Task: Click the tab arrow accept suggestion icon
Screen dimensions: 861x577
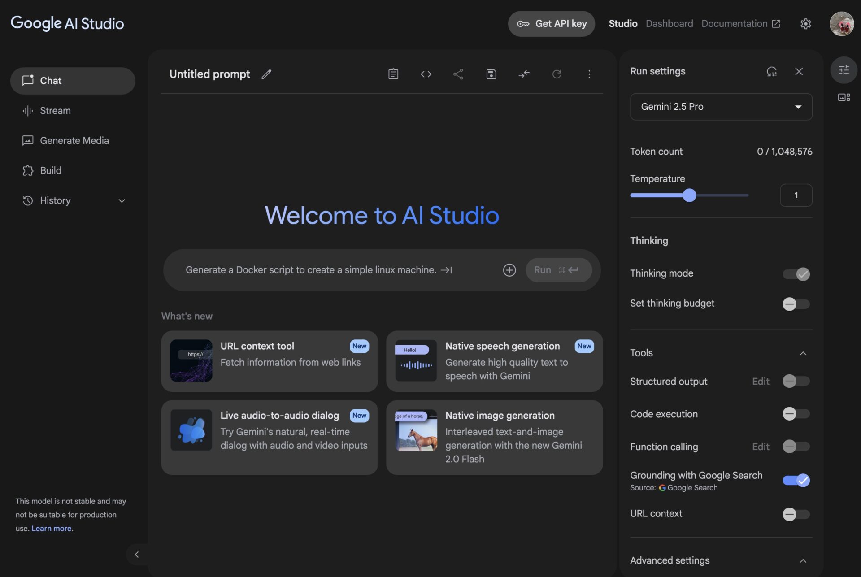Action: 446,270
